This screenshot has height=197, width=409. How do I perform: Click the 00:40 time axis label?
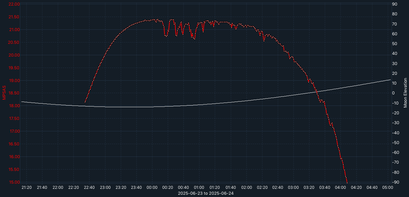183,188
